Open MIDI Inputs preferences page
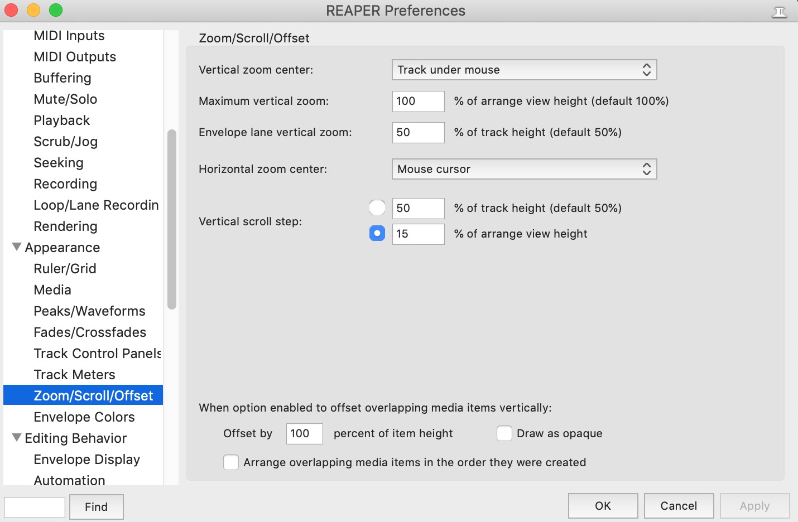 69,36
